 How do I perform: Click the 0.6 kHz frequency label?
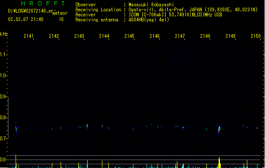[3, 160]
